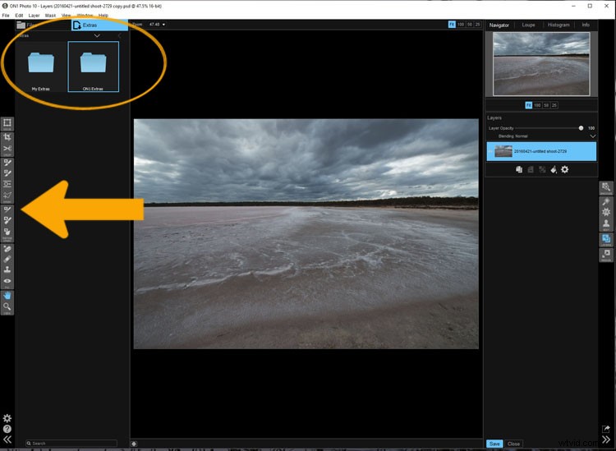Open the ON1 Extras folder
The height and width of the screenshot is (451, 616).
click(x=93, y=67)
